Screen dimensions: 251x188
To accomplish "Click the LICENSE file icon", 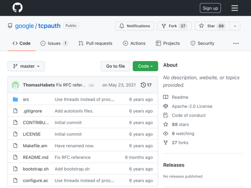I will point(15,134).
